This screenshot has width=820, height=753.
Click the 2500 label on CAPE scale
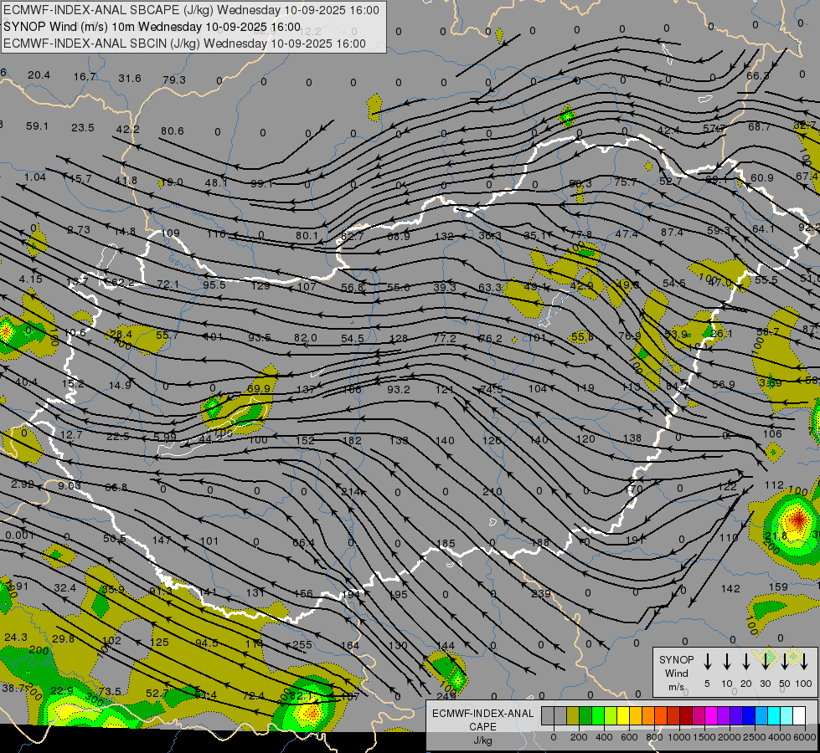(755, 737)
